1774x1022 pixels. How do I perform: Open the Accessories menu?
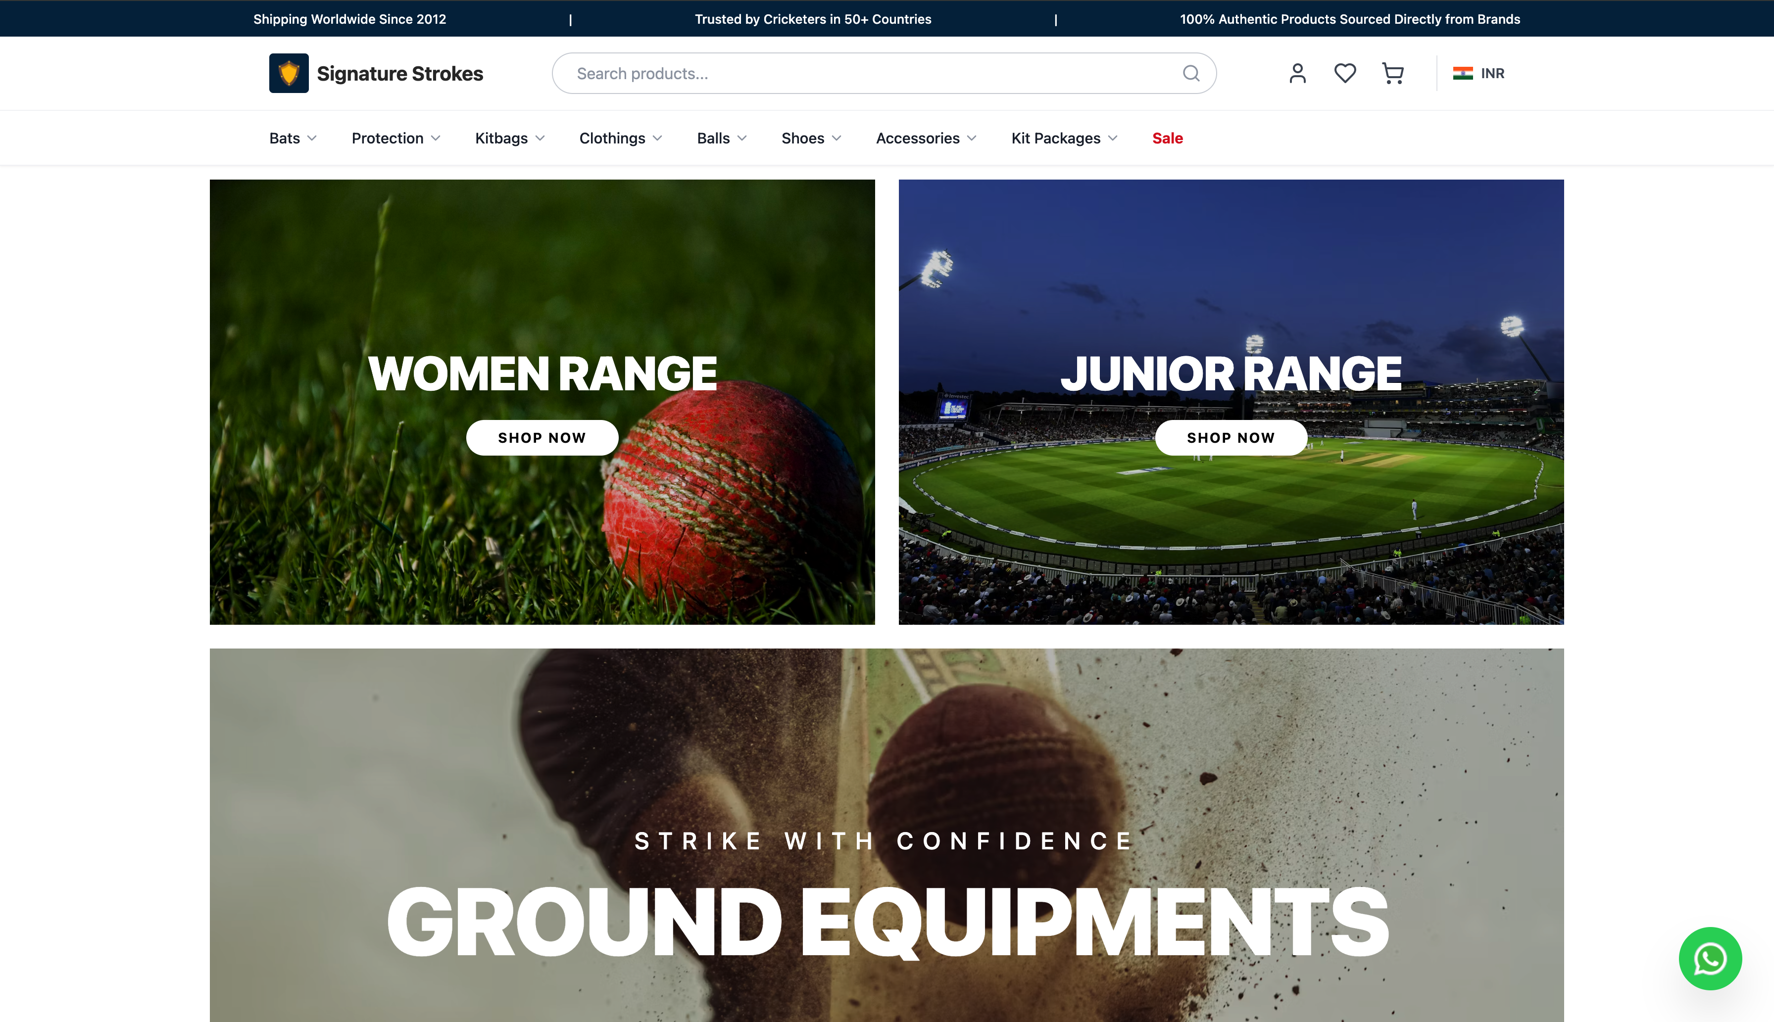click(926, 139)
